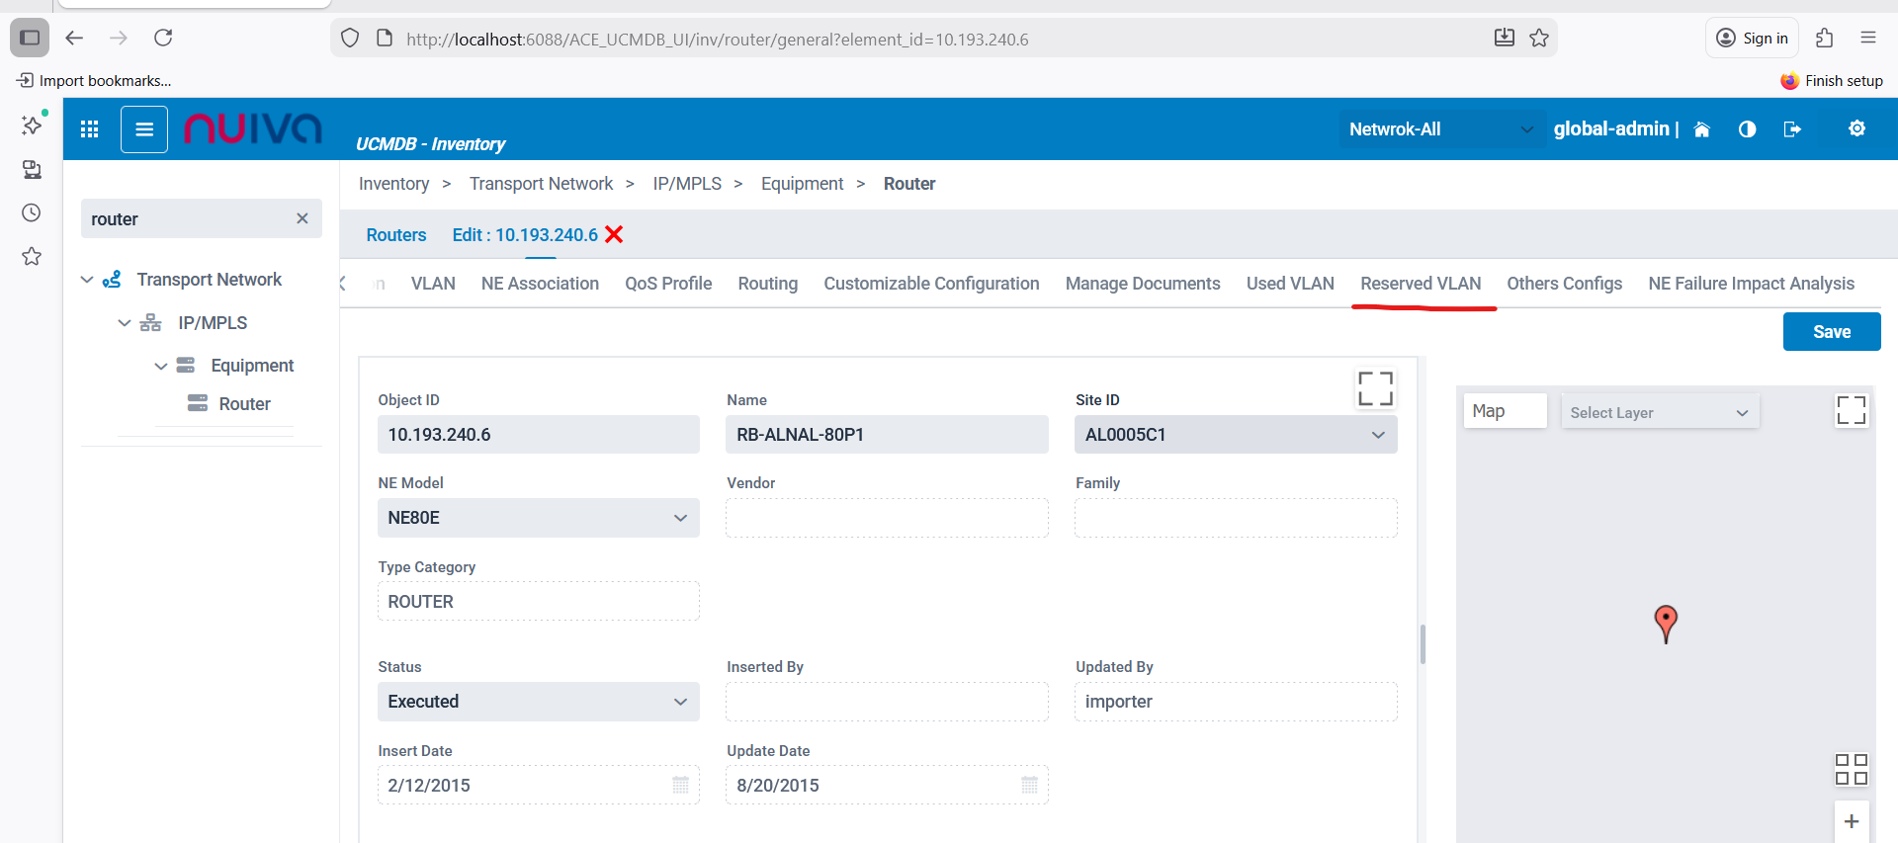Close the Edit 10.193.240.6 tab
Screen dimensions: 1898x843
coord(614,234)
